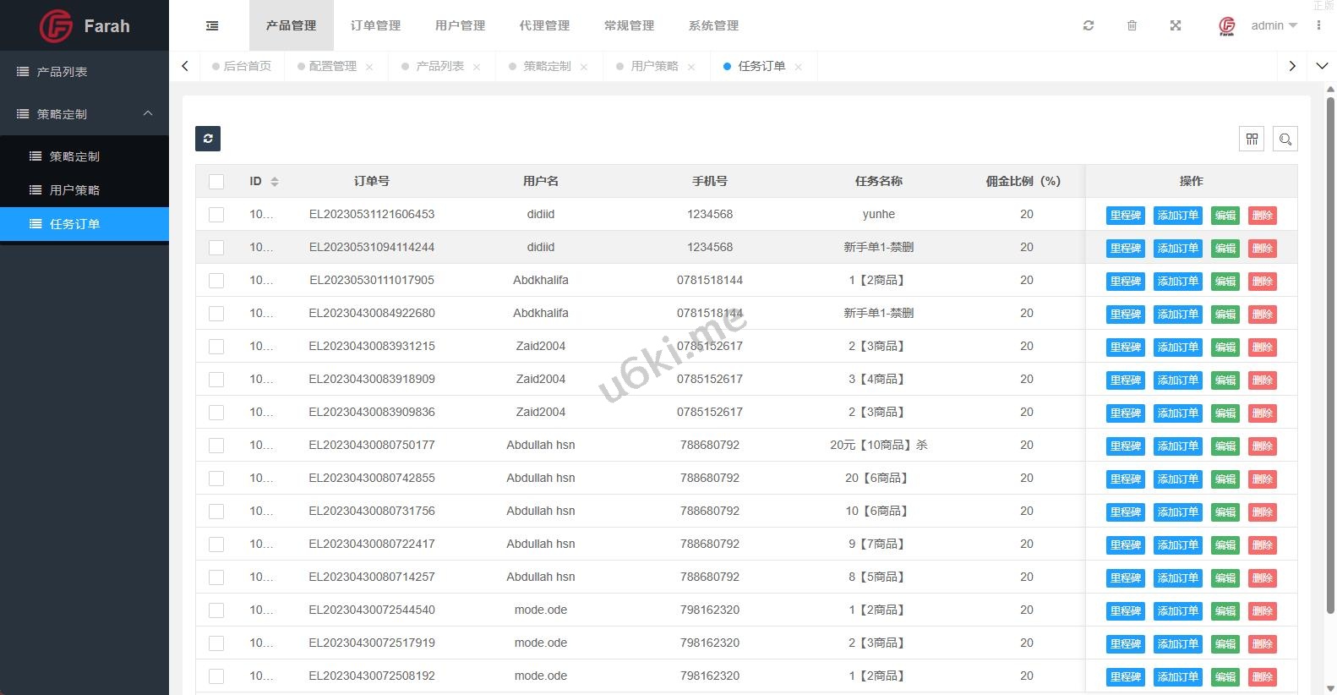Open the column display grid icon
This screenshot has width=1337, height=695.
[x=1252, y=139]
